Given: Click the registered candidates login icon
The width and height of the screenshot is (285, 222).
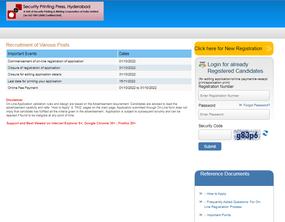Looking at the screenshot, I should (x=202, y=64).
